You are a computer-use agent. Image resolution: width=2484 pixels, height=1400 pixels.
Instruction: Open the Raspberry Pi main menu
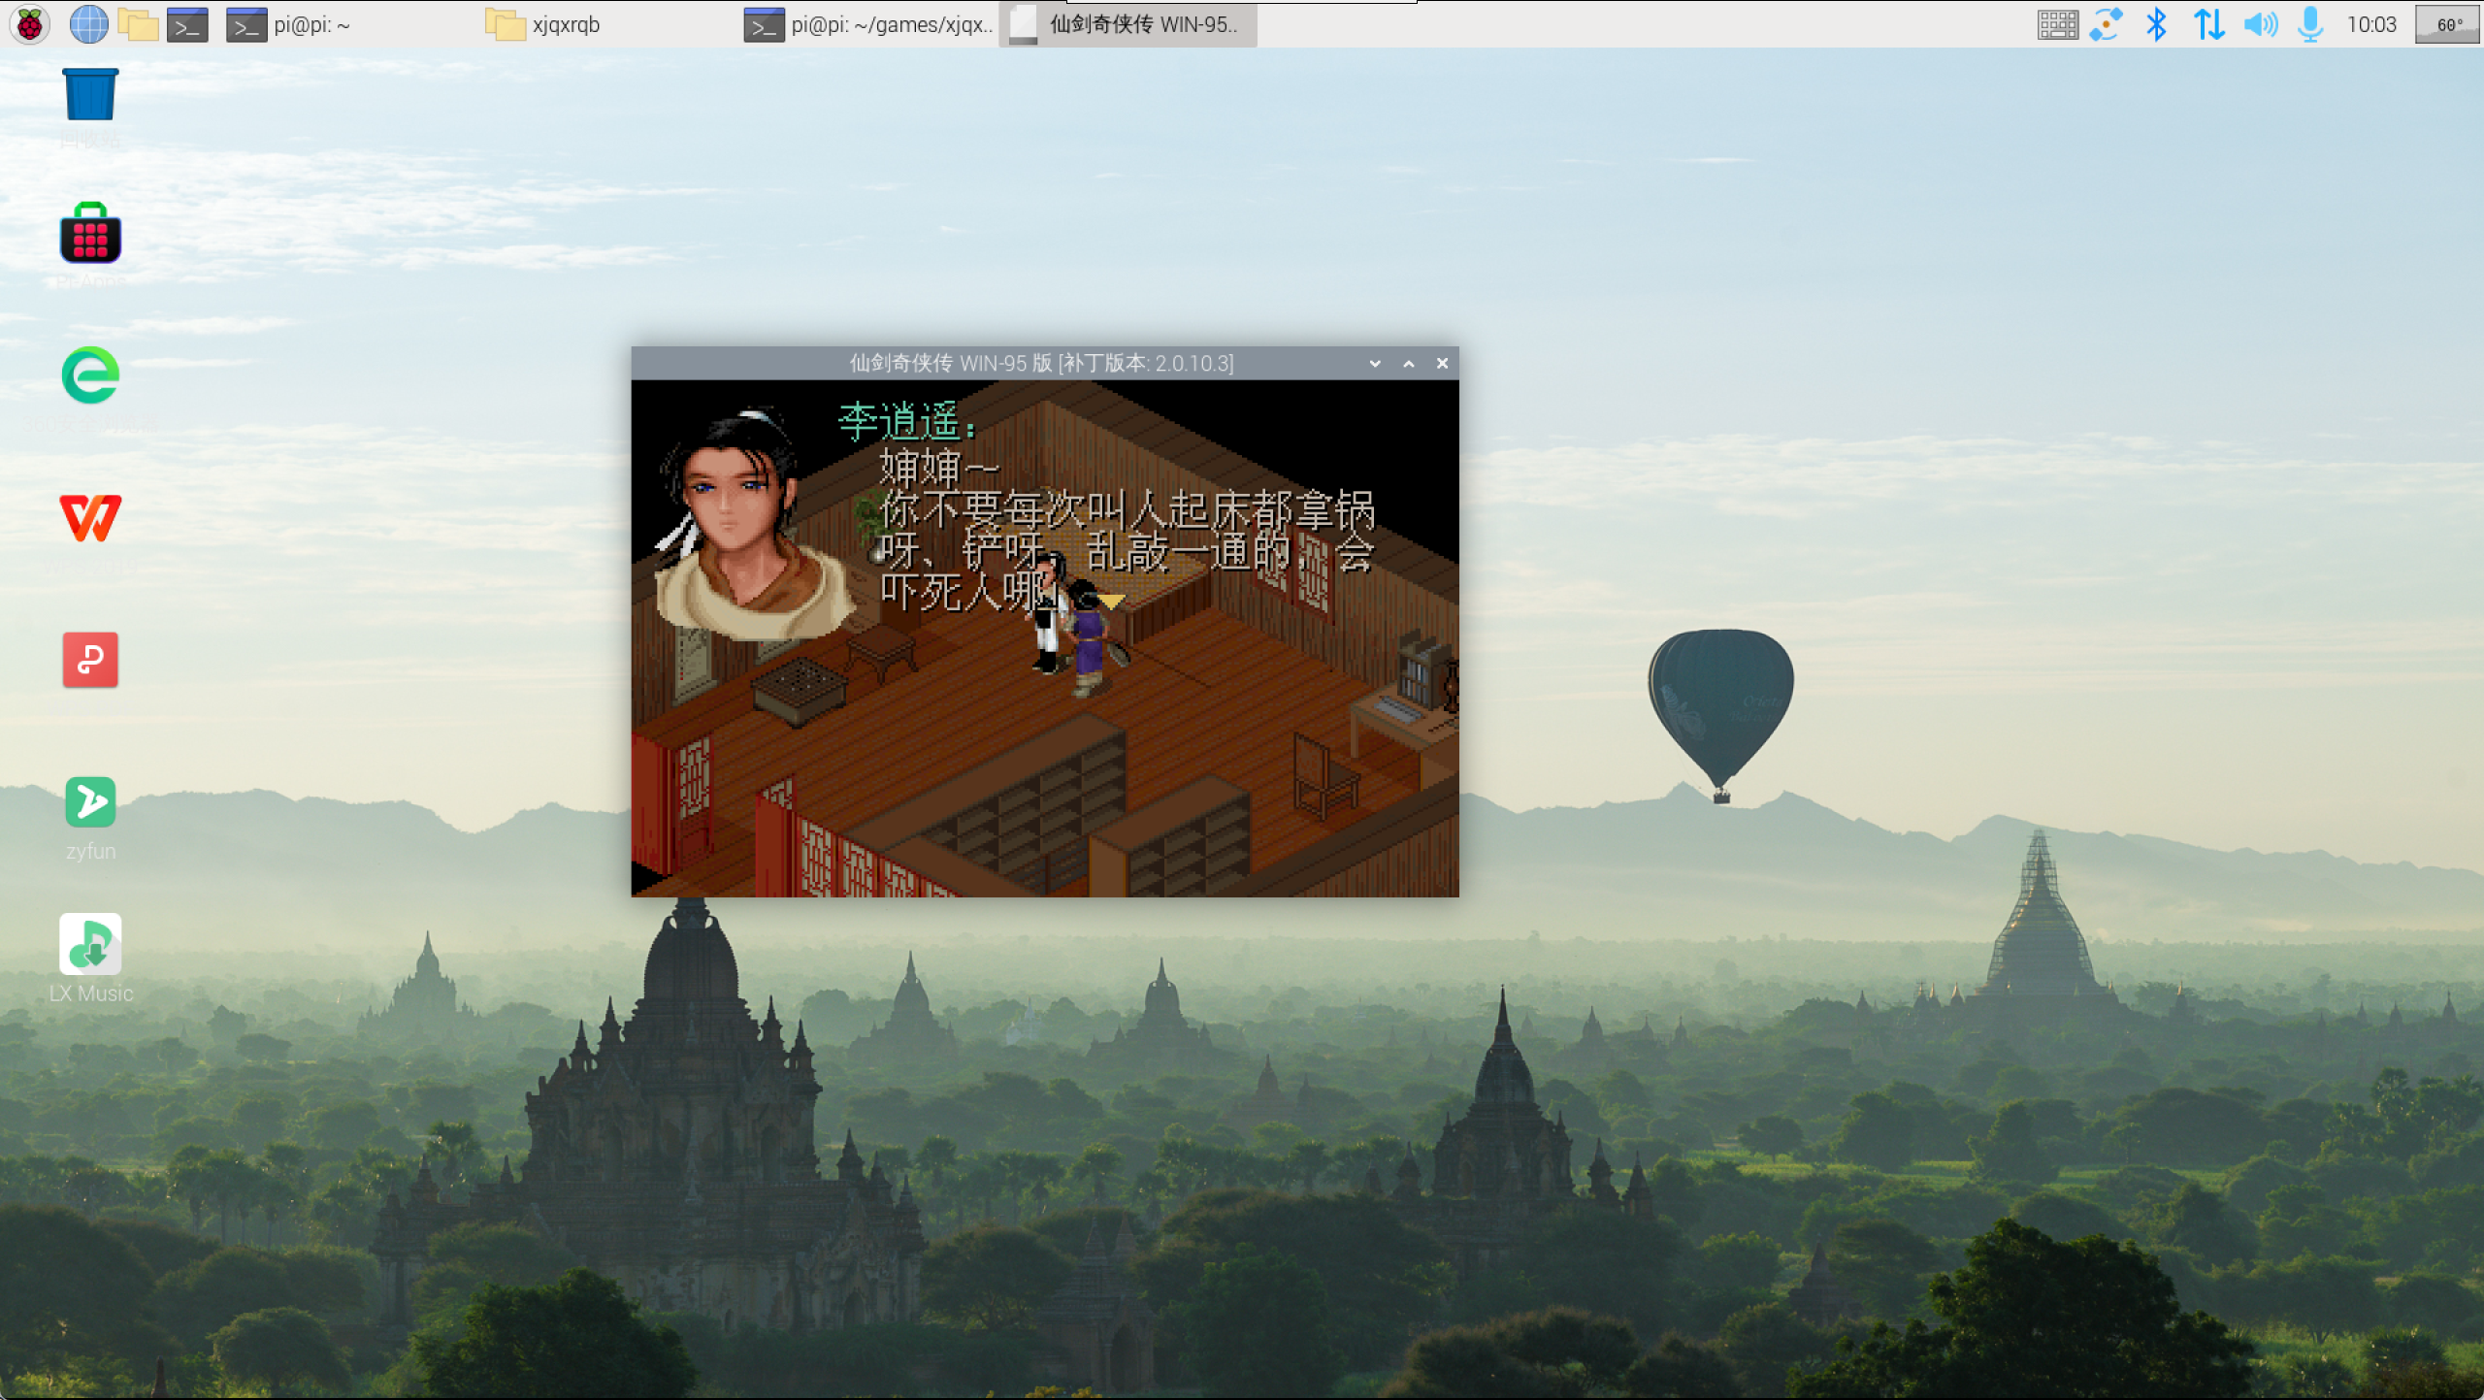click(29, 24)
